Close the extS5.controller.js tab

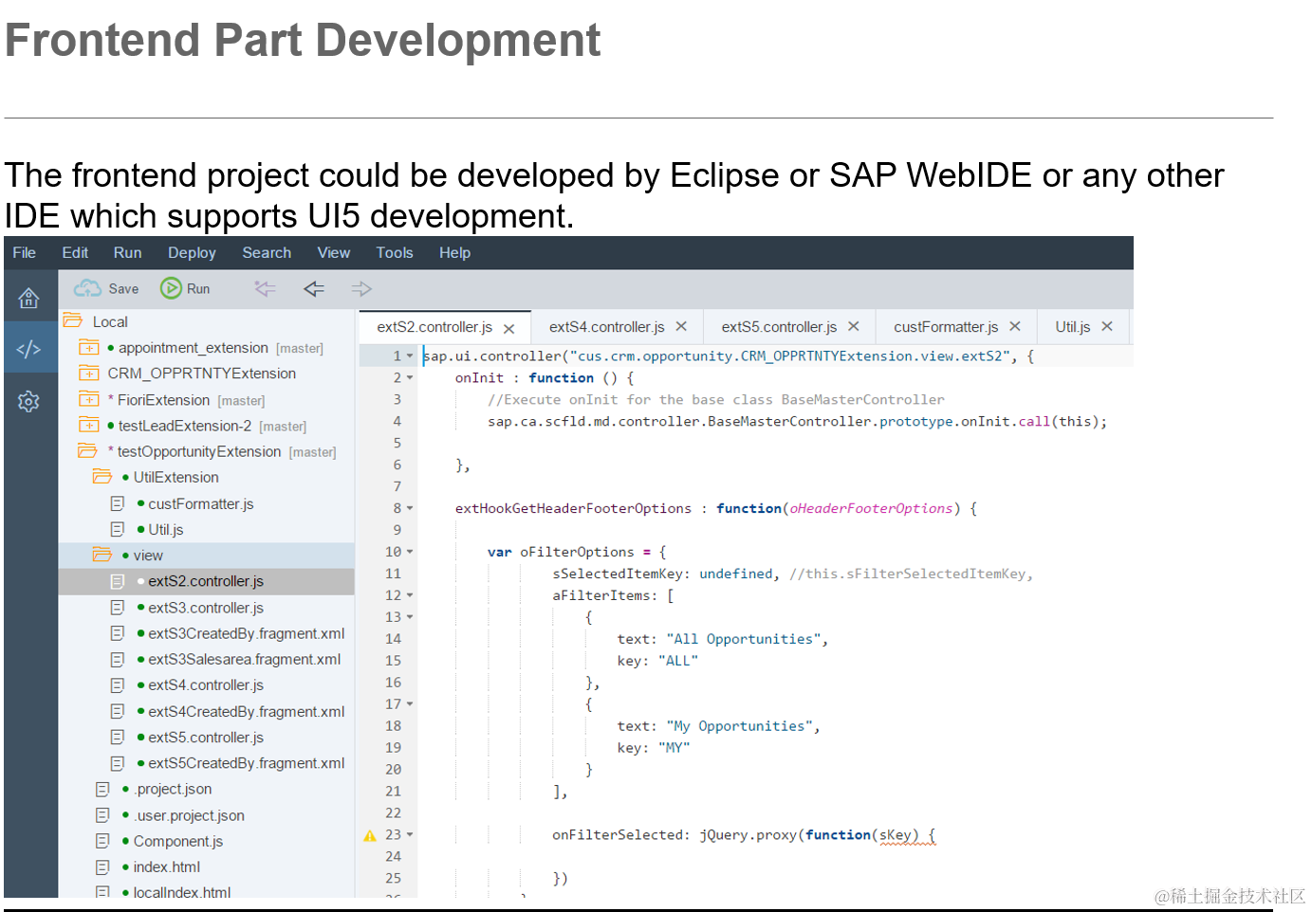(x=854, y=326)
